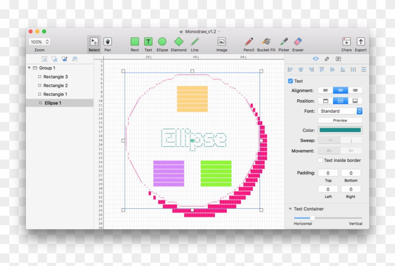Viewport: 395px width, 266px height.
Task: Set text alignment to right
Action: [355, 91]
